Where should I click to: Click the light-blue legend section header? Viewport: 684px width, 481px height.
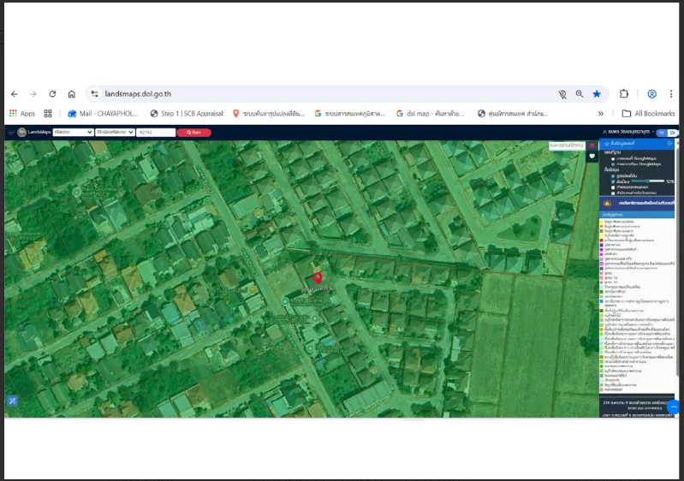point(637,215)
